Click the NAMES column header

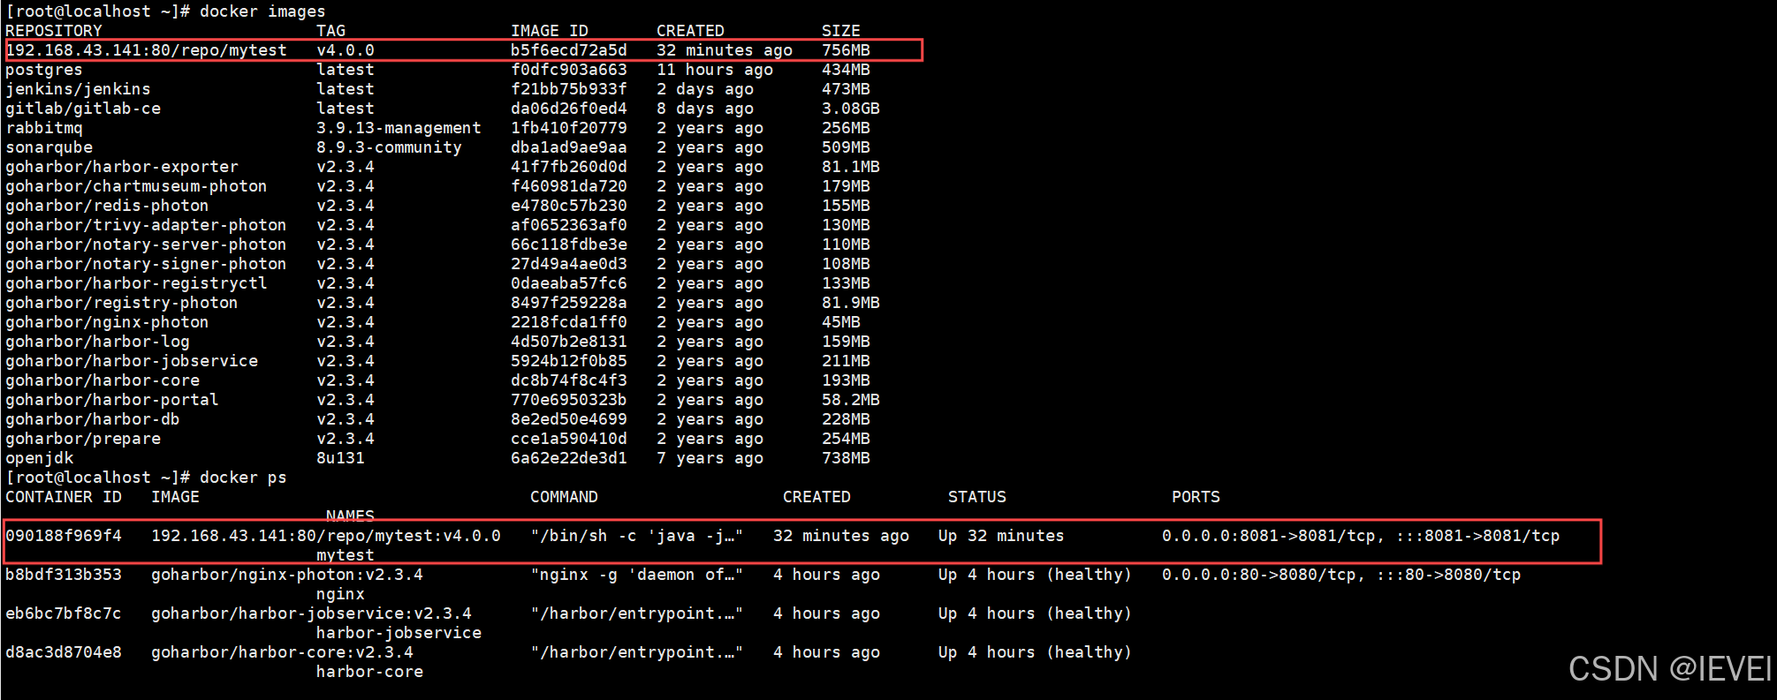click(x=350, y=516)
